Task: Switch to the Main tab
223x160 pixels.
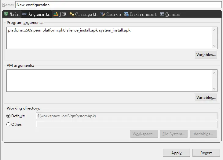Action: [x=12, y=14]
